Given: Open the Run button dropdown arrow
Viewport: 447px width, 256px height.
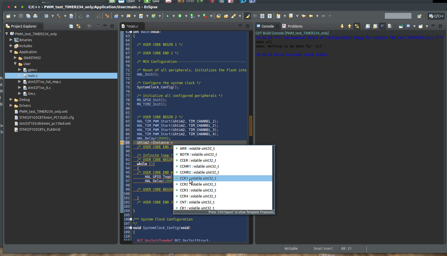Looking at the screenshot, I should 186,16.
